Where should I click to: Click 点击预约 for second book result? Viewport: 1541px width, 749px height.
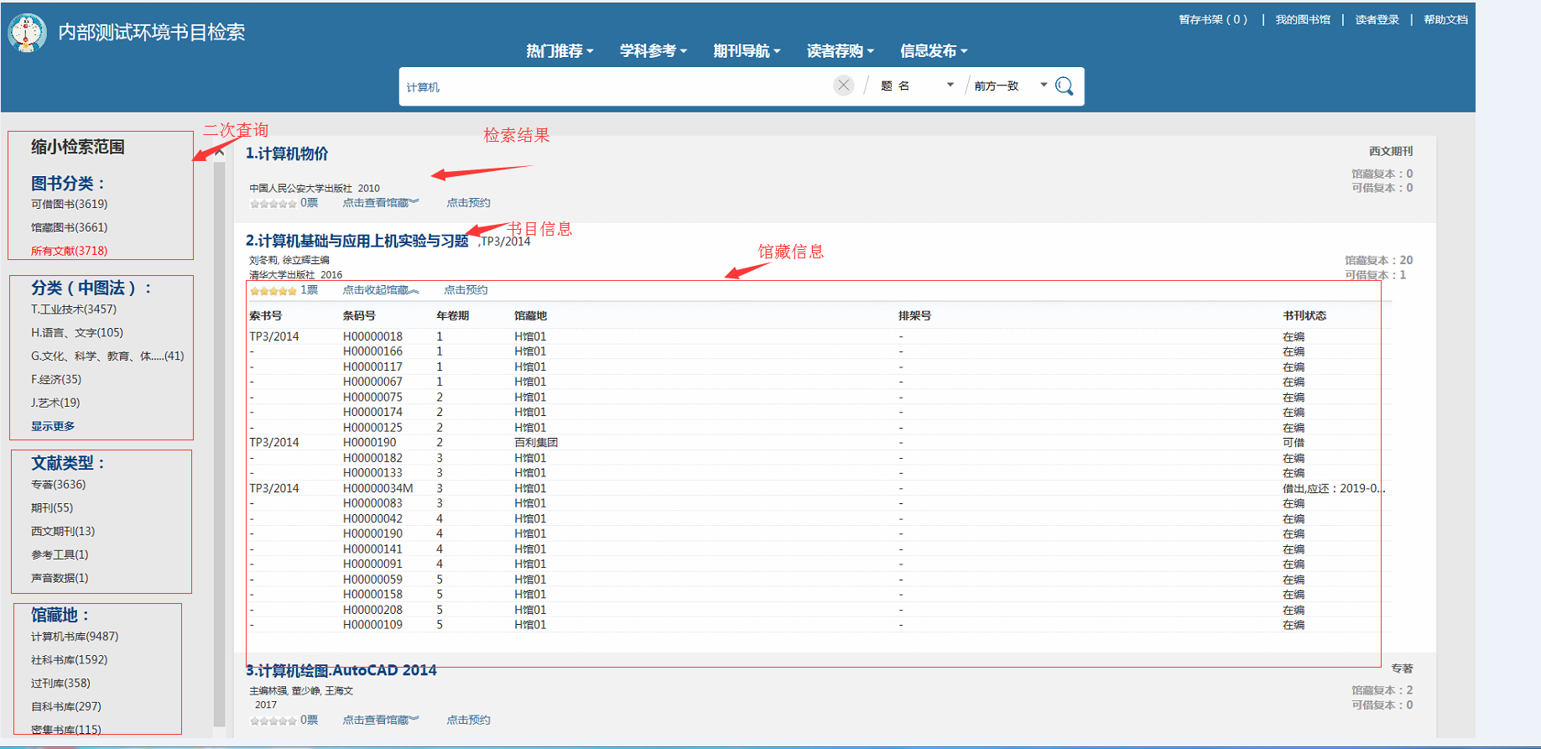[466, 290]
